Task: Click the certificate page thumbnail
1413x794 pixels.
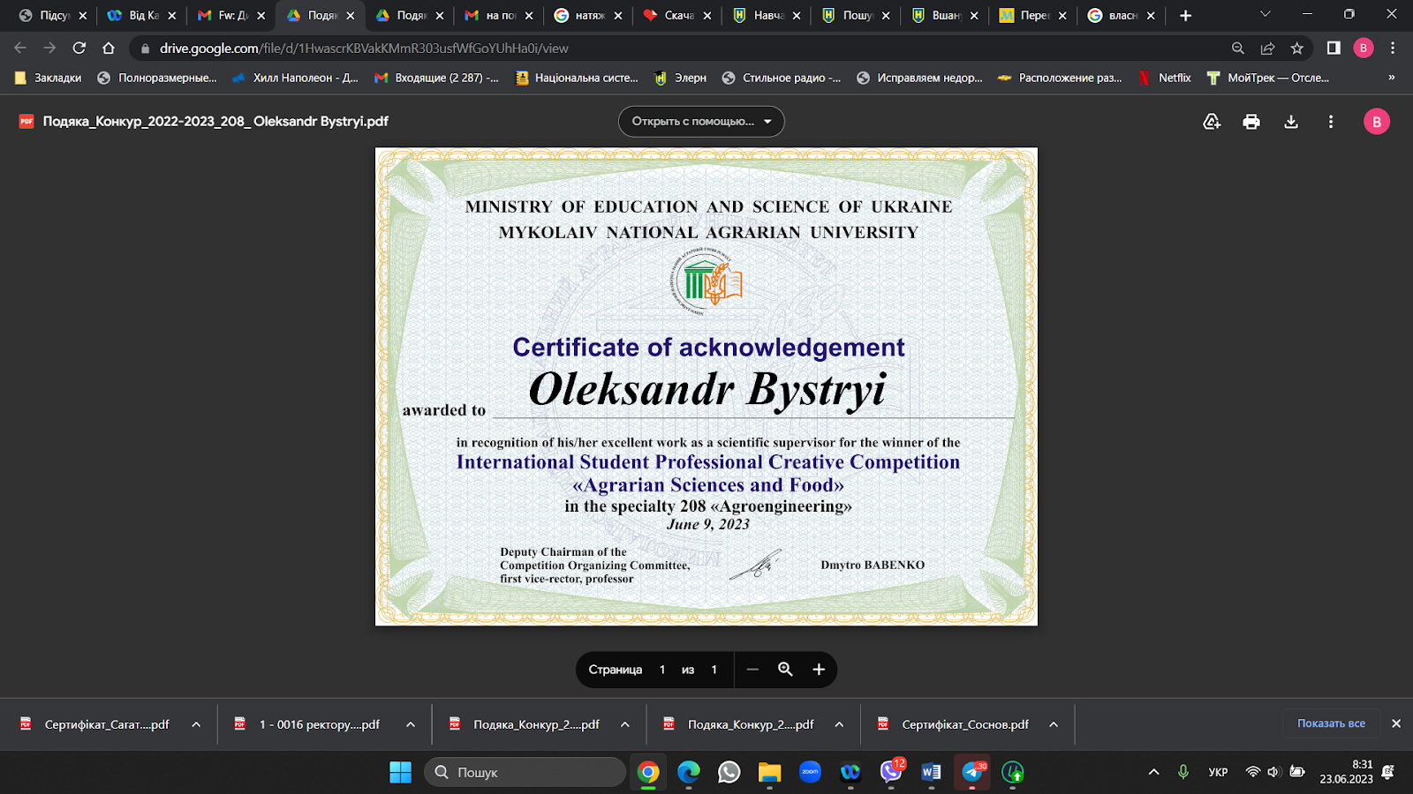Action: click(x=706, y=386)
